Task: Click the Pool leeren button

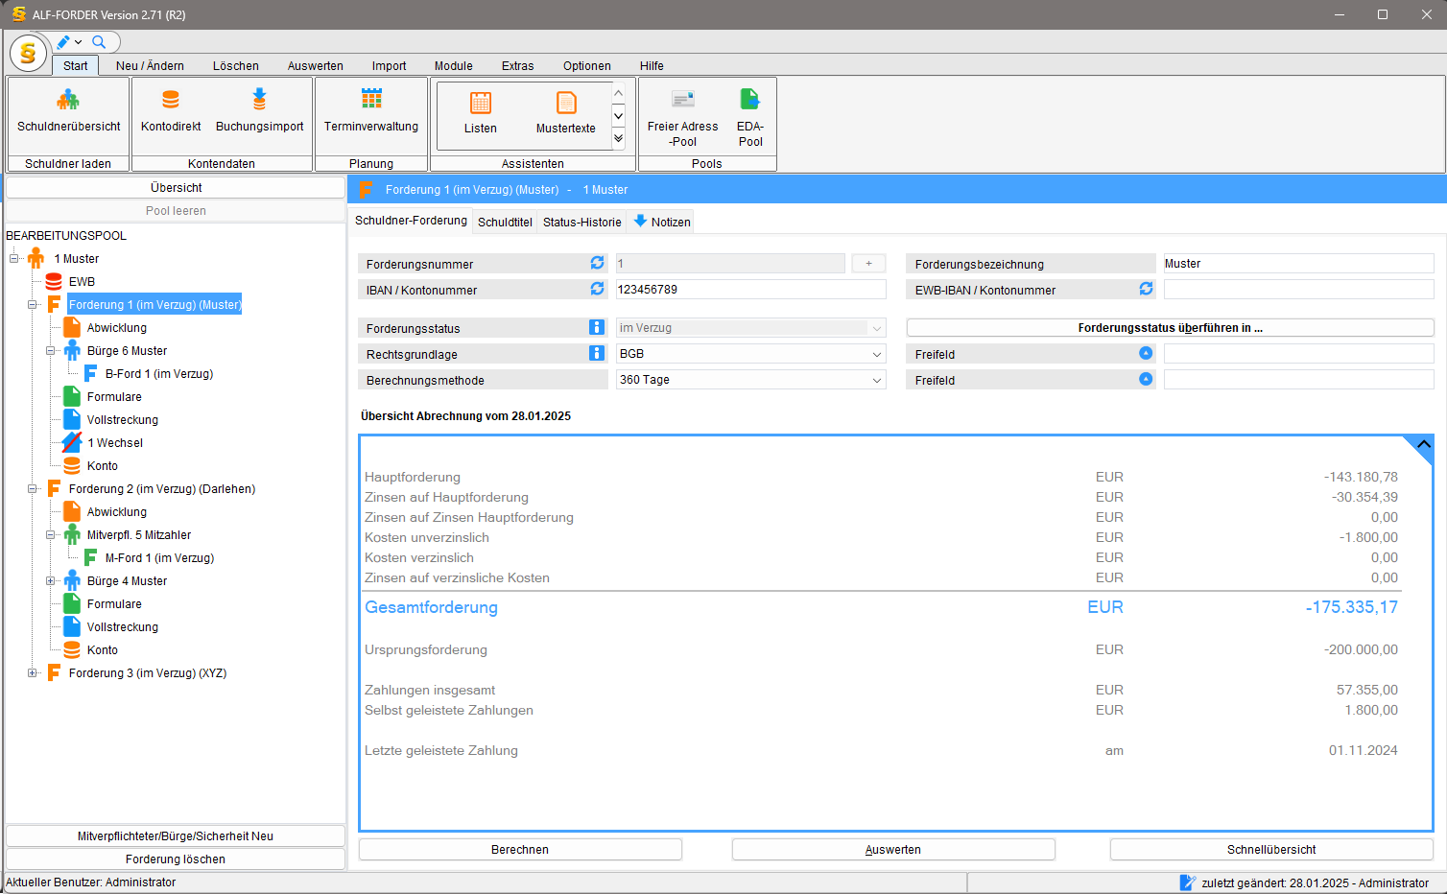Action: tap(176, 210)
